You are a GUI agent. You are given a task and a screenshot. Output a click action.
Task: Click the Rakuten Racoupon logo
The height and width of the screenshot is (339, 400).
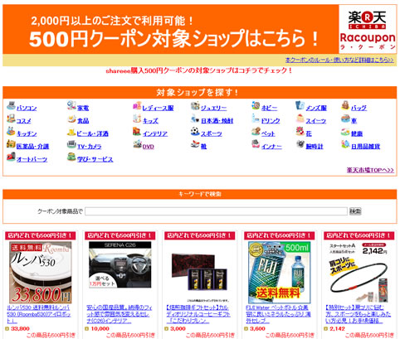click(x=368, y=29)
